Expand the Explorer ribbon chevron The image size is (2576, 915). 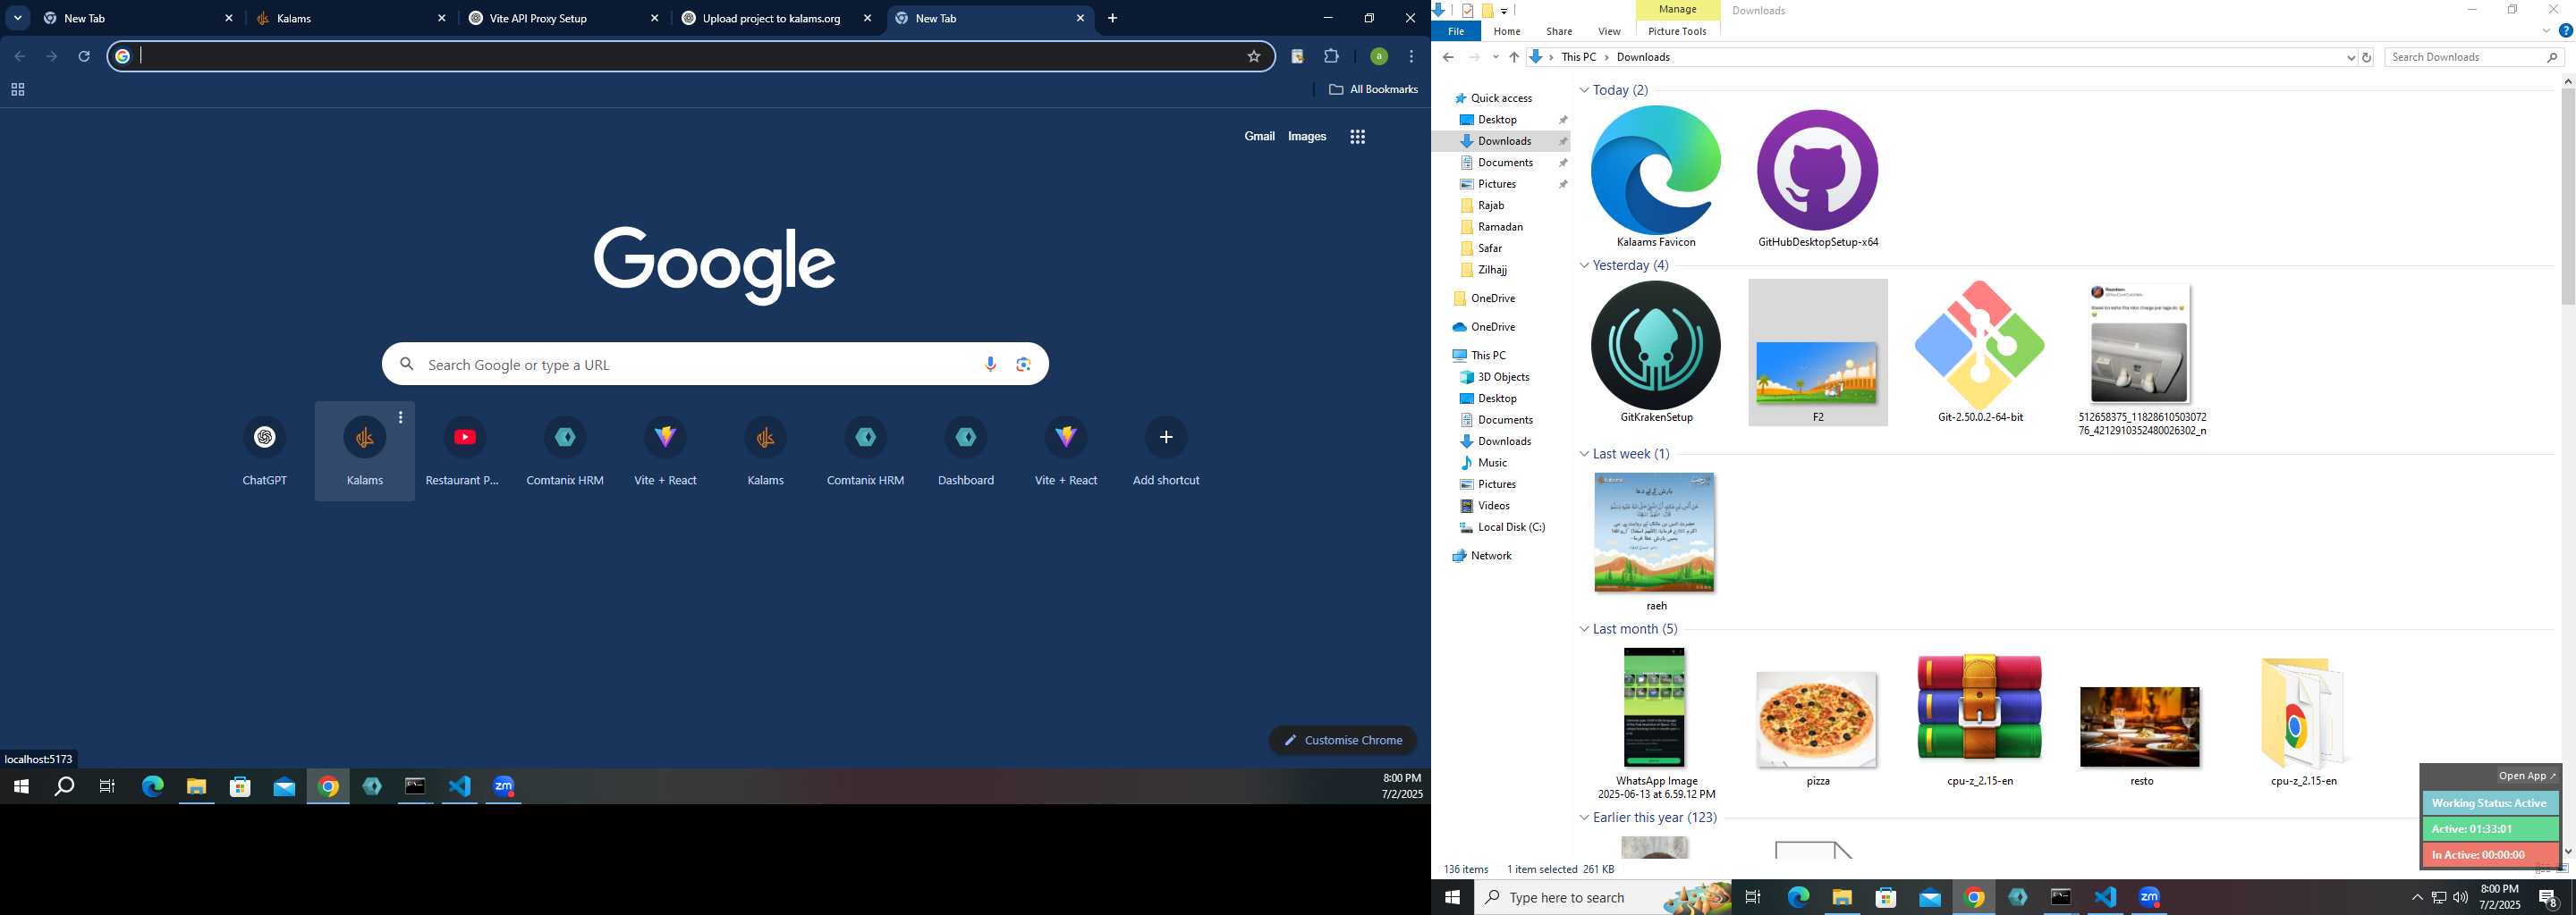point(2546,31)
